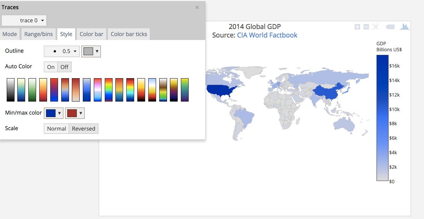
Task: Click the autoscale expand-arrows icon on the map toolbar
Action: tap(375, 27)
